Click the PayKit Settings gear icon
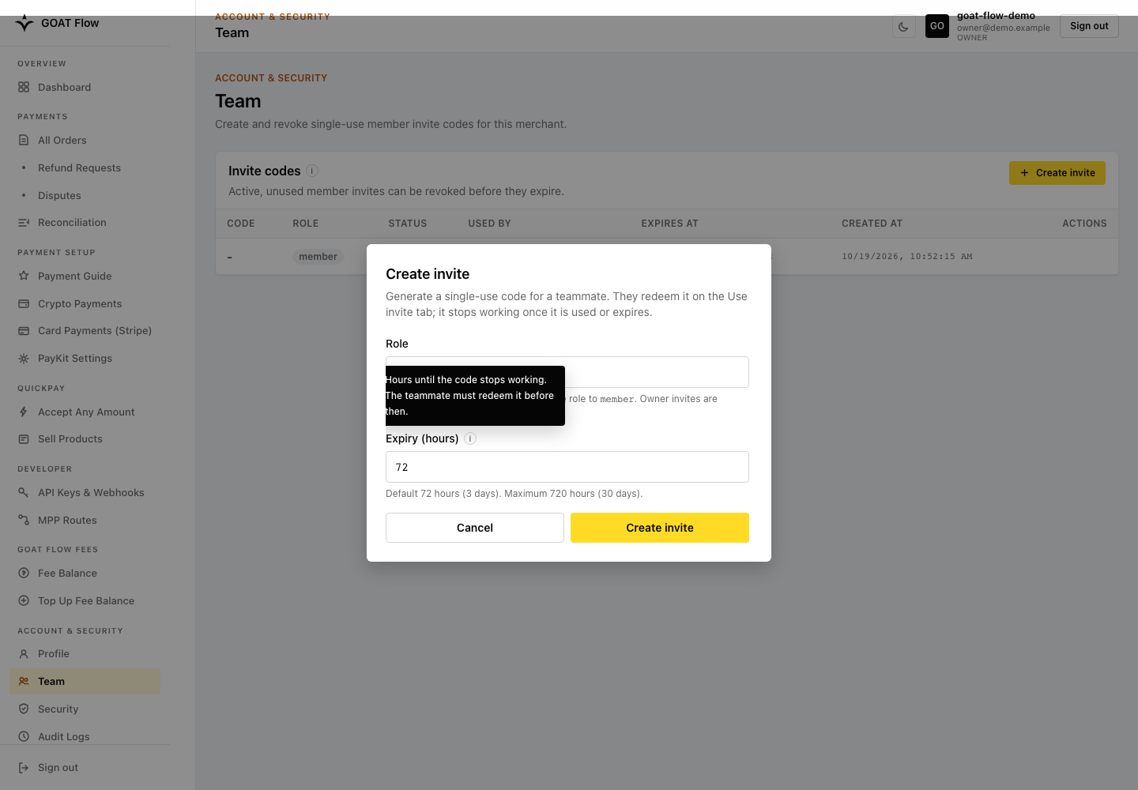The height and width of the screenshot is (790, 1138). pyautogui.click(x=24, y=359)
